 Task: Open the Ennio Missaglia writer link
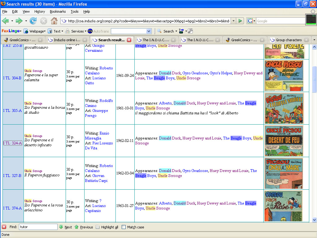coord(97,136)
